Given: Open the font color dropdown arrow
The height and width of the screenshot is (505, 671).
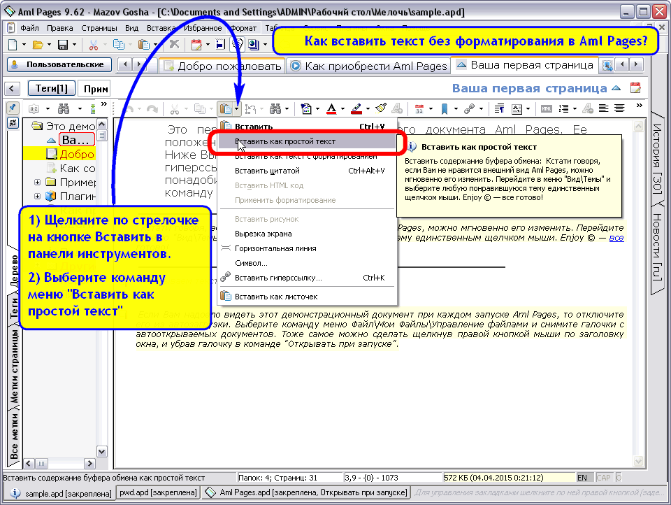Looking at the screenshot, I should click(342, 109).
